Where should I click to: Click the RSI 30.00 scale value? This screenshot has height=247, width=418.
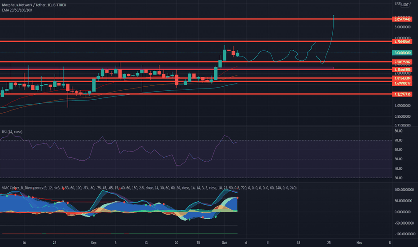[x=398, y=178]
